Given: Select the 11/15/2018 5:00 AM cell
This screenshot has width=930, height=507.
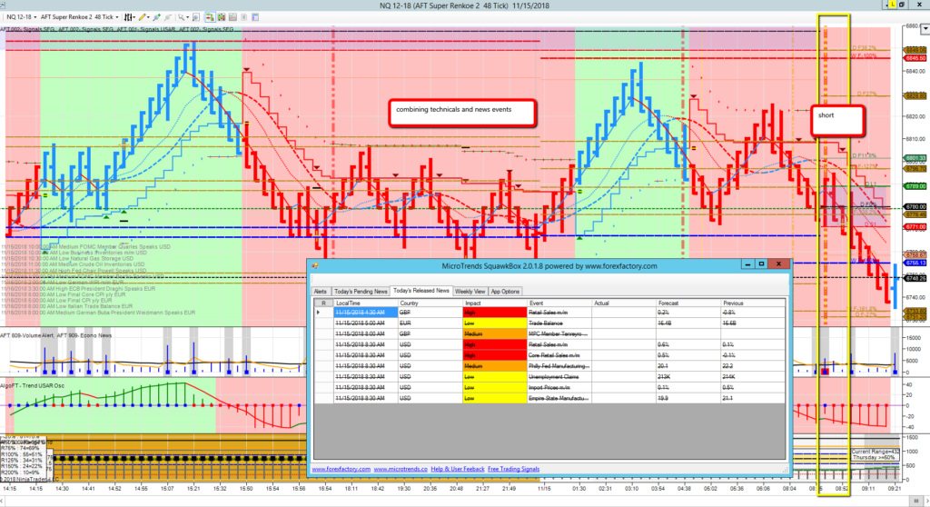Looking at the screenshot, I should 365,323.
